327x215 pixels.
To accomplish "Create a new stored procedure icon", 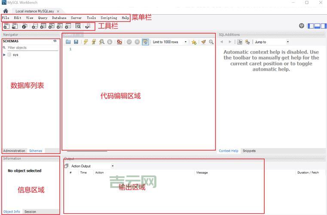I will [60, 26].
